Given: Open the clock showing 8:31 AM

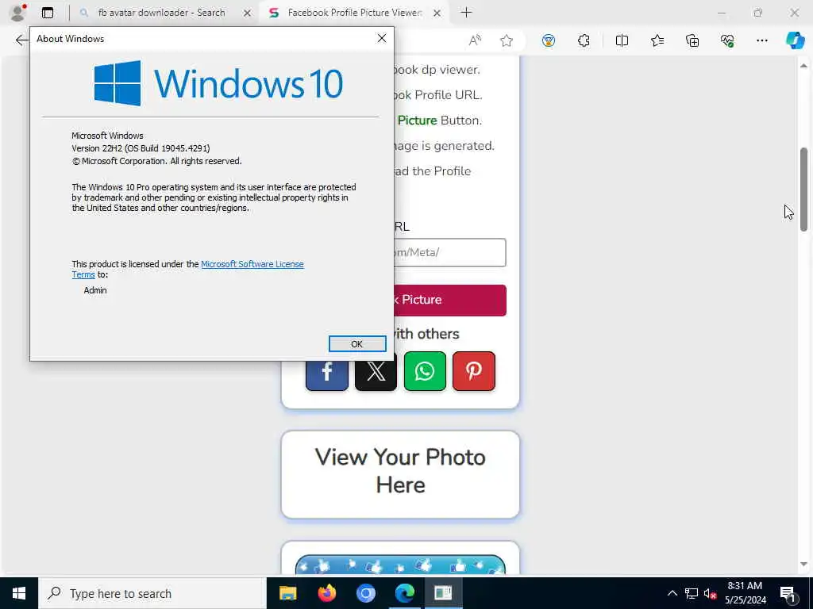Looking at the screenshot, I should [745, 593].
